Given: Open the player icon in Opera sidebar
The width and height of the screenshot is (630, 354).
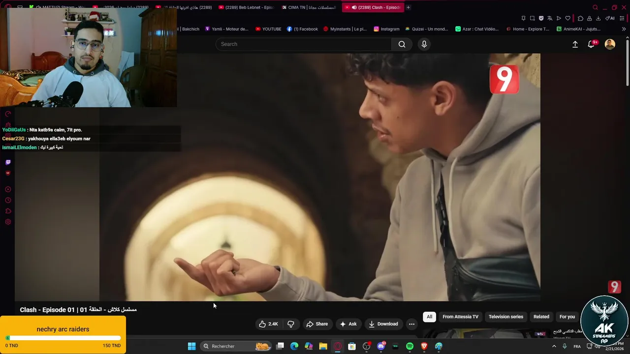Looking at the screenshot, I should pos(8,189).
